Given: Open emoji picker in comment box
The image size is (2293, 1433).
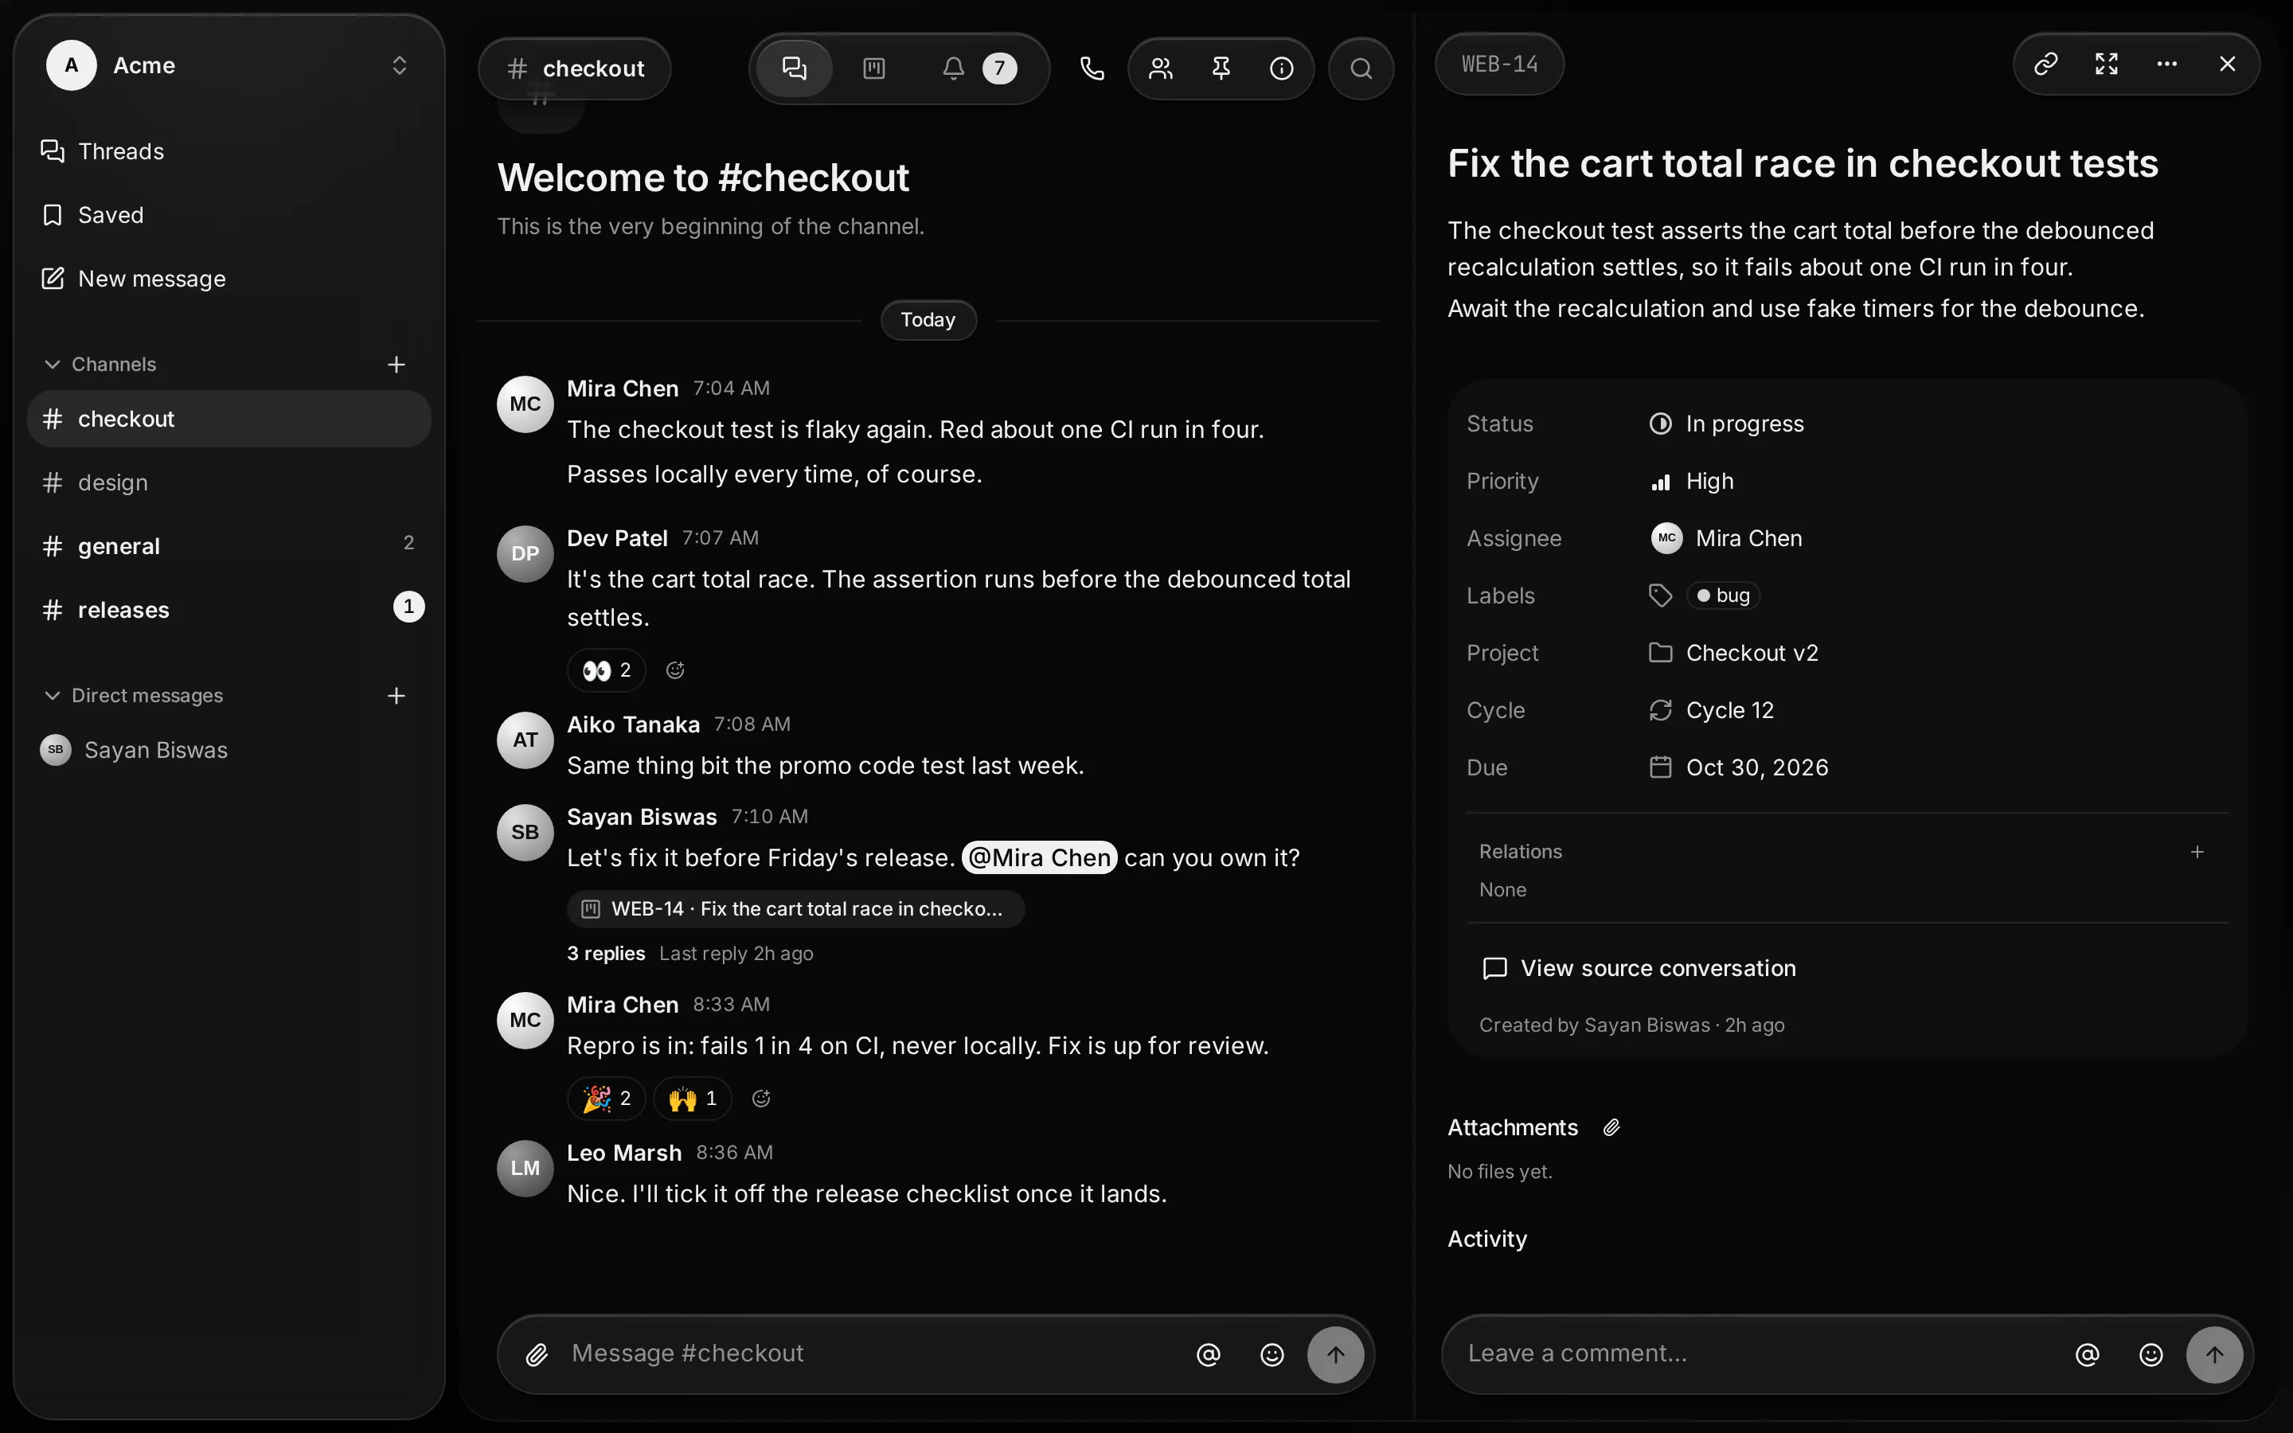Looking at the screenshot, I should coord(2150,1355).
